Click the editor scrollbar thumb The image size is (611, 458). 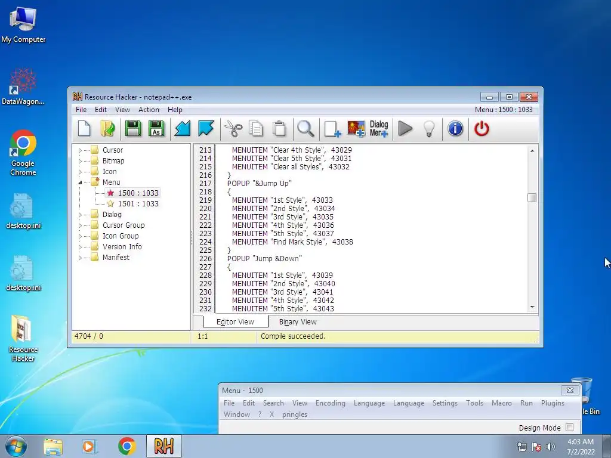[x=532, y=198]
